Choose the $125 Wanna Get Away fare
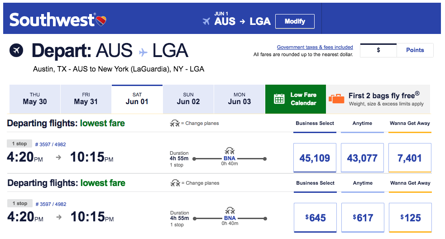This screenshot has width=445, height=239. coord(411,218)
